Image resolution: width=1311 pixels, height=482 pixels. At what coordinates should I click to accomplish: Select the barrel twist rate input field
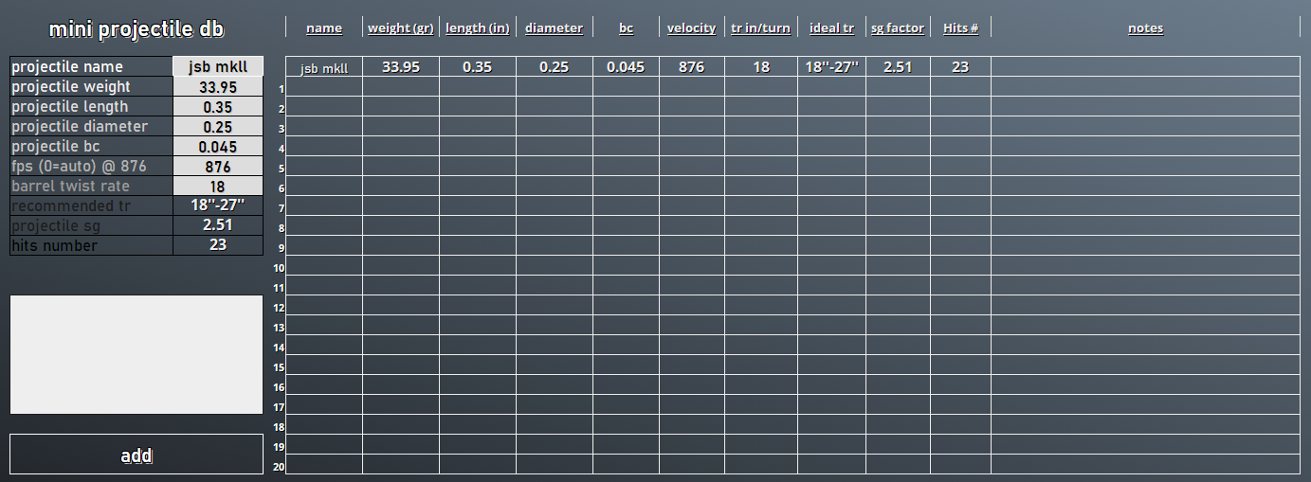218,186
